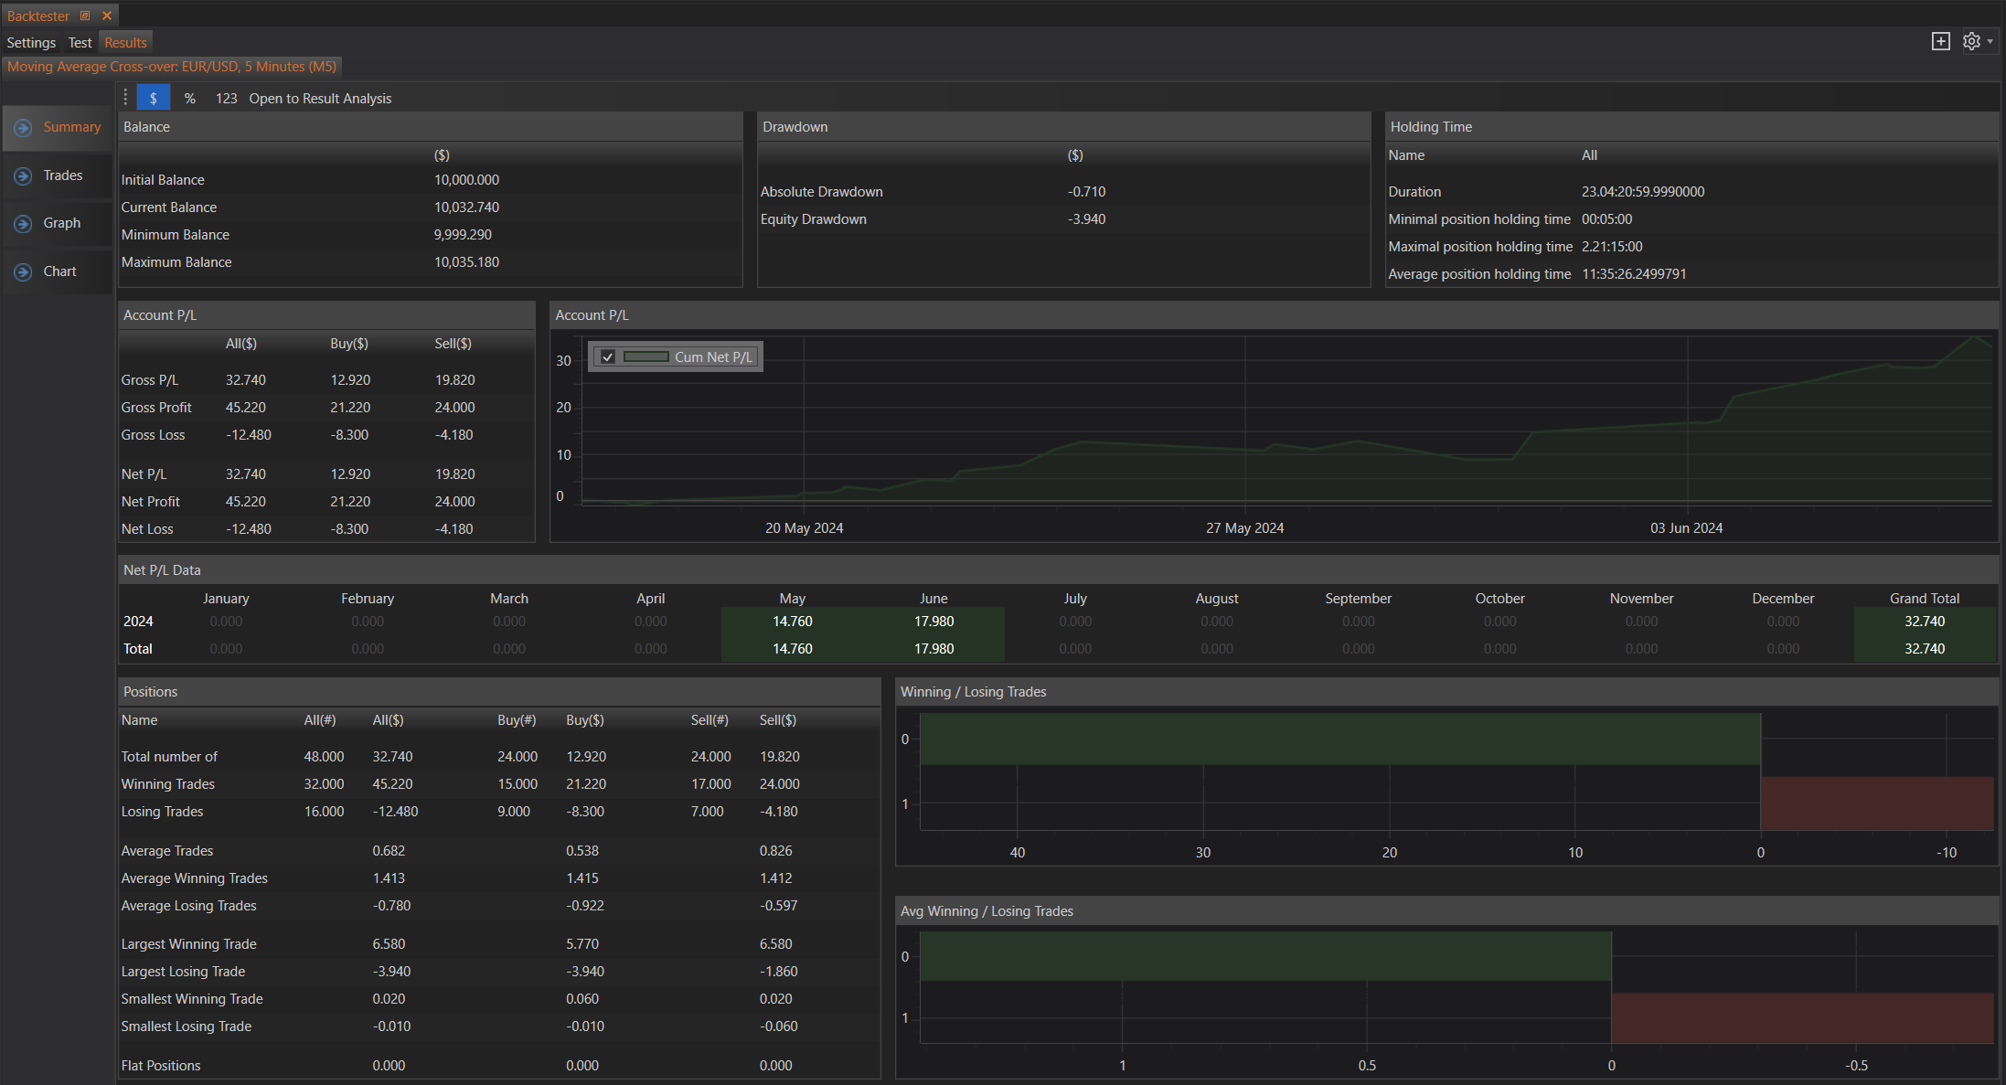Expand the gear dropdown arrow
The image size is (2006, 1085).
(1990, 42)
